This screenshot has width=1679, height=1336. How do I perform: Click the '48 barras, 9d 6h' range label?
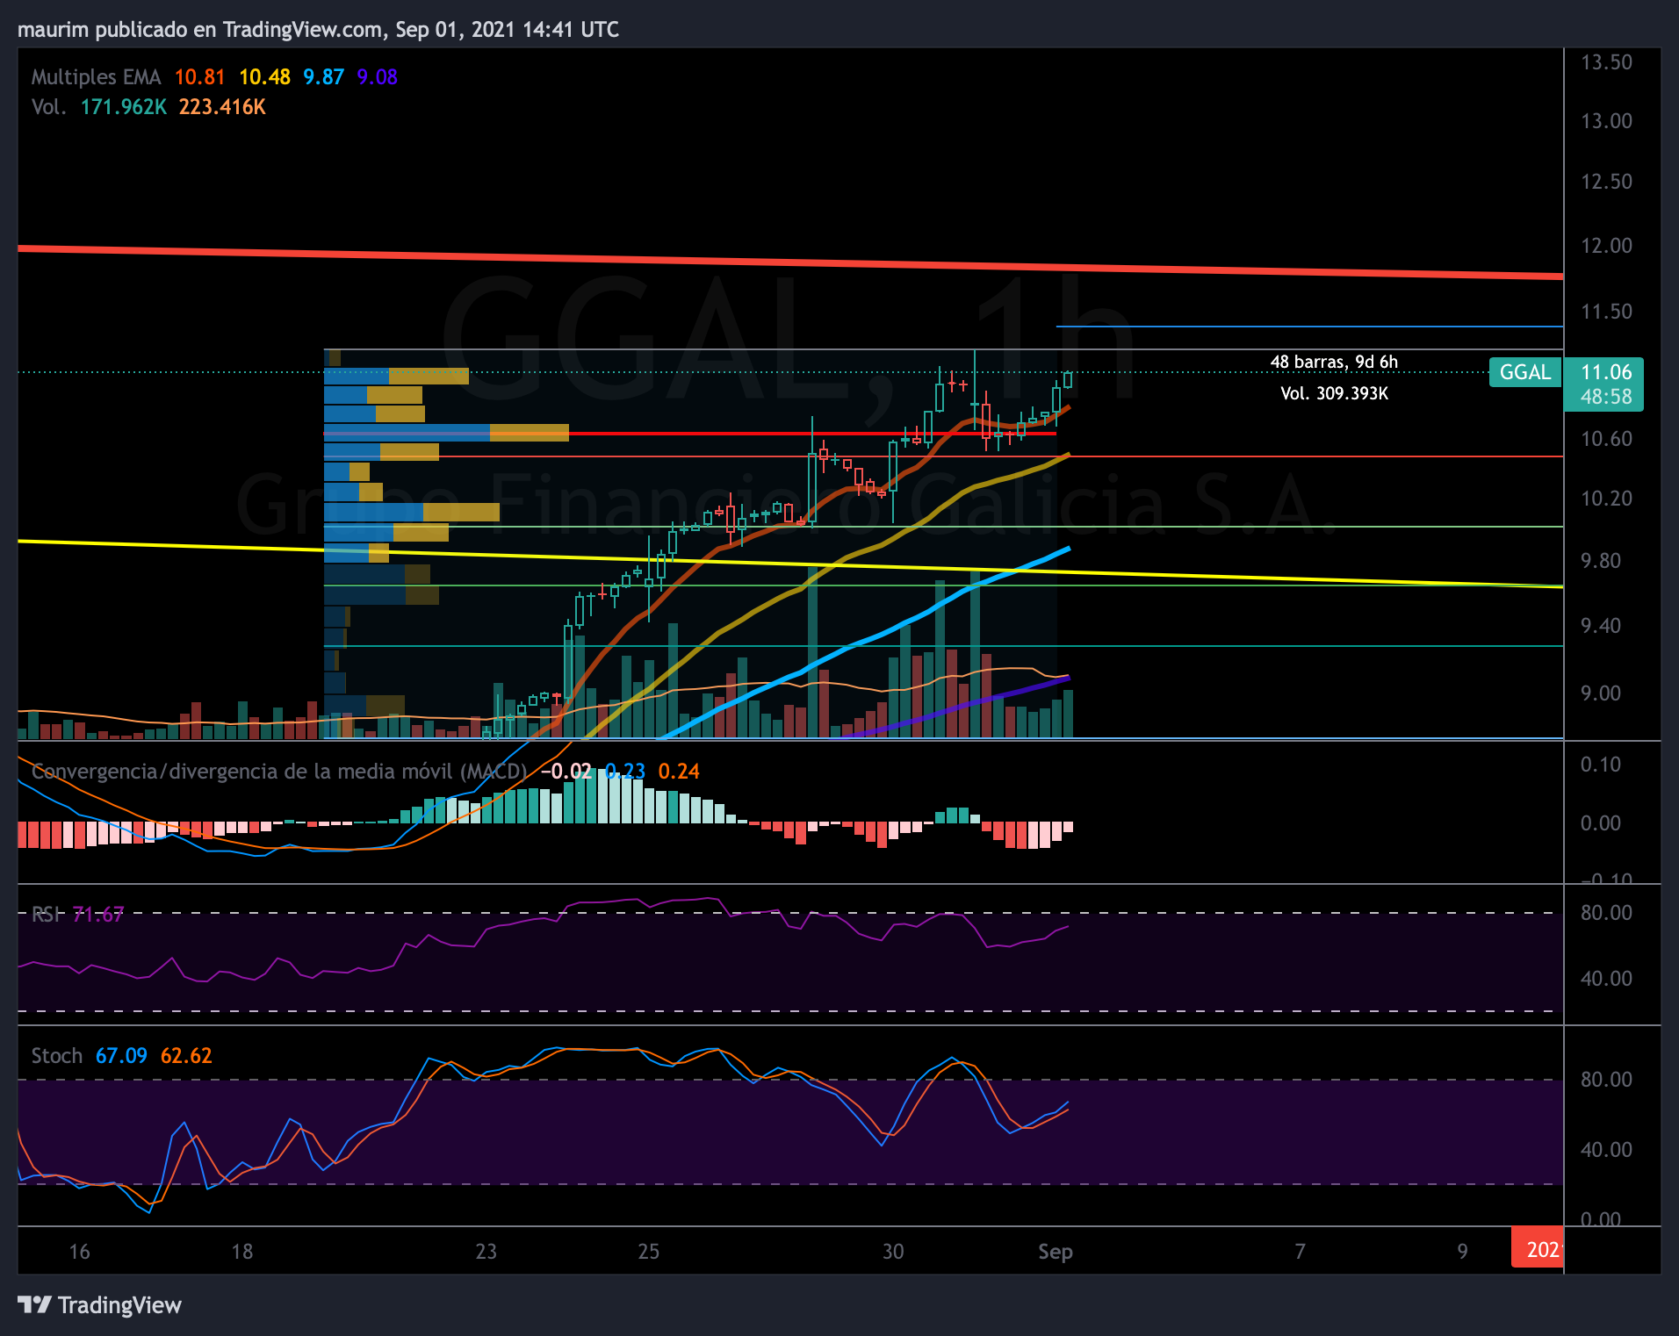pos(1334,362)
